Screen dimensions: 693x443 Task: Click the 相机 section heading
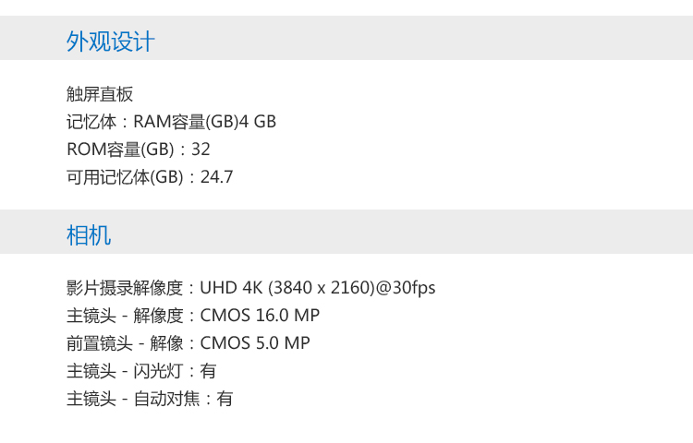tap(89, 234)
